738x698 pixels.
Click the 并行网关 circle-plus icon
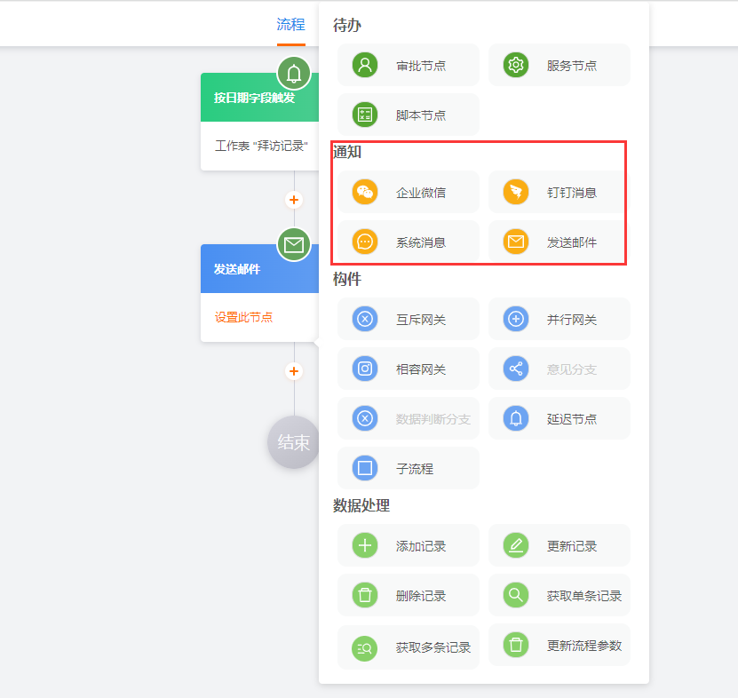tap(516, 319)
